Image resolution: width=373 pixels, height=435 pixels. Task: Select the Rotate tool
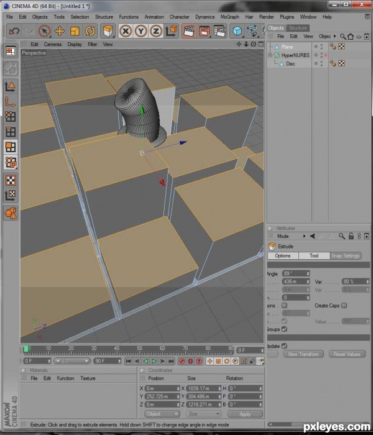click(90, 31)
